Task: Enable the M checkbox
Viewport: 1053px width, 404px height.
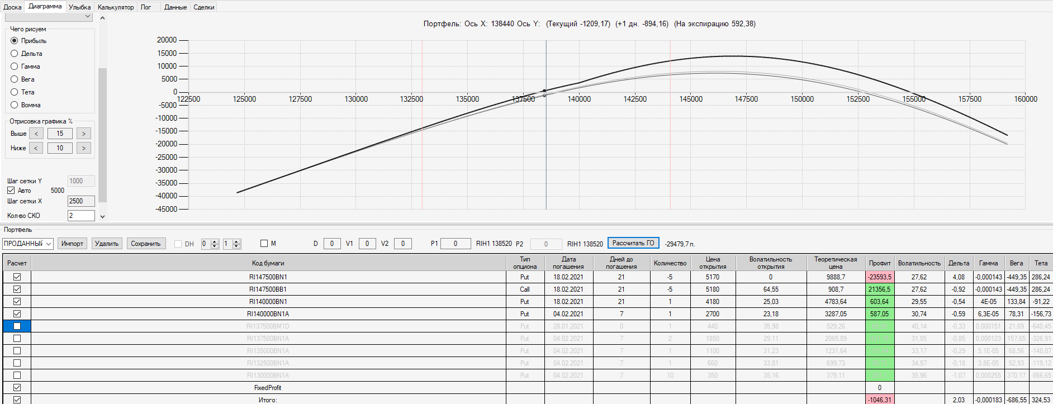Action: [264, 244]
